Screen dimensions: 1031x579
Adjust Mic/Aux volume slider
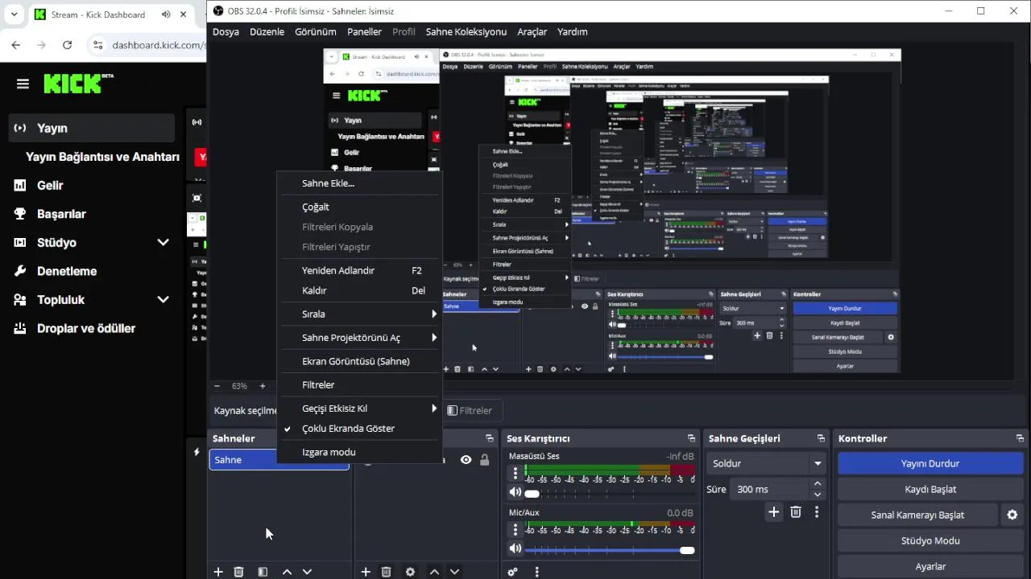coord(610,550)
